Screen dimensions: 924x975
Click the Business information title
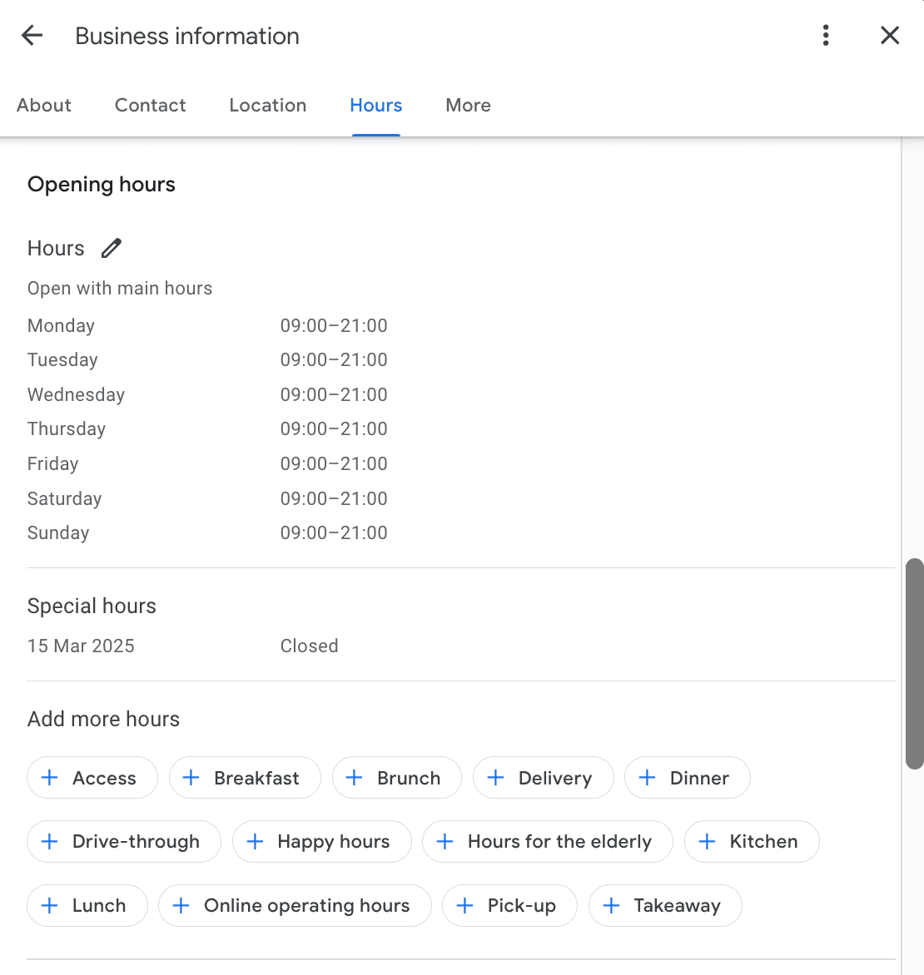click(187, 36)
